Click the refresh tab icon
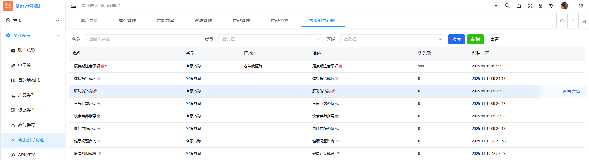The height and width of the screenshot is (160, 589). (562, 21)
